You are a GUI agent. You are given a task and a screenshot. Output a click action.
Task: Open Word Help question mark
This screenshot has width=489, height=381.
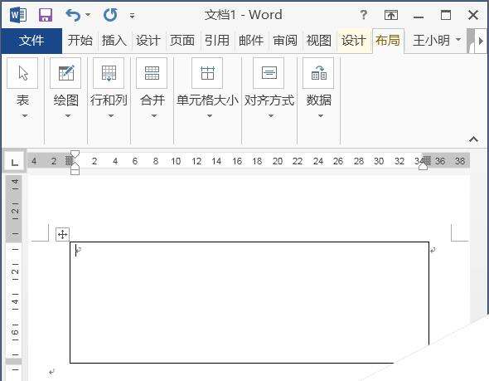(x=363, y=15)
